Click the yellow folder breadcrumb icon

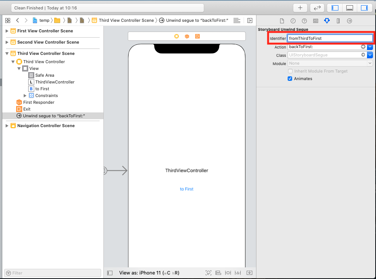point(57,20)
